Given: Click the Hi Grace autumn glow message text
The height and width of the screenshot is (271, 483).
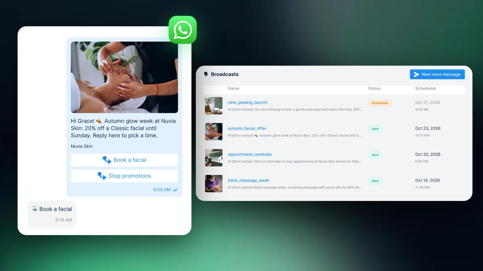Looking at the screenshot, I should coord(123,128).
